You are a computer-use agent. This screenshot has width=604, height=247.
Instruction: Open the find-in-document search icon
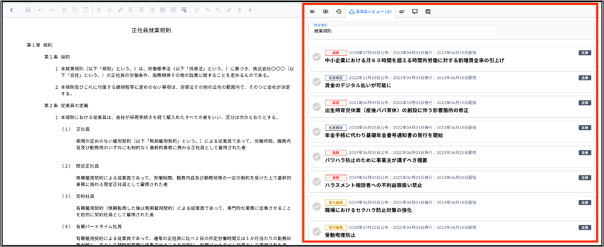[184, 10]
